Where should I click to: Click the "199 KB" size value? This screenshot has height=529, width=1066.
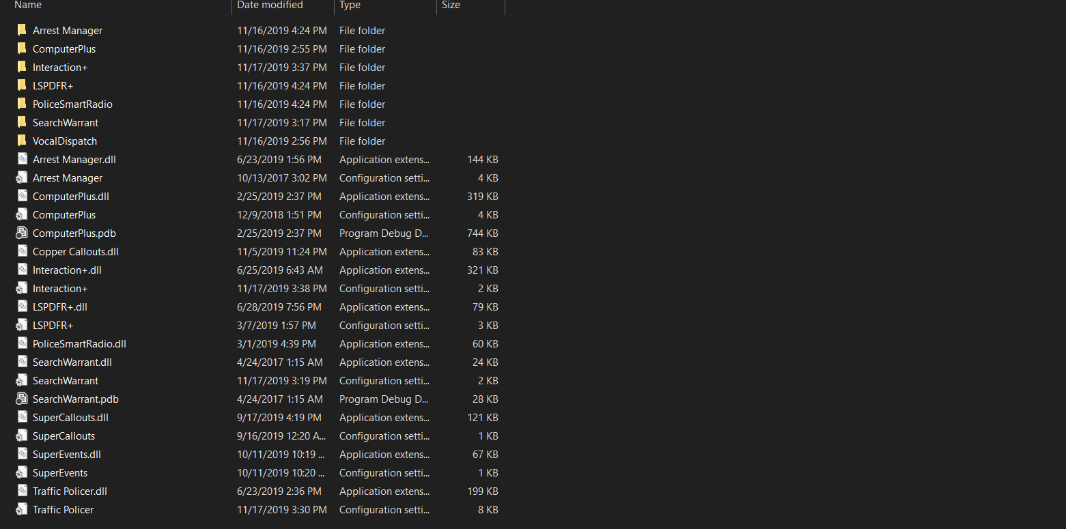[483, 491]
